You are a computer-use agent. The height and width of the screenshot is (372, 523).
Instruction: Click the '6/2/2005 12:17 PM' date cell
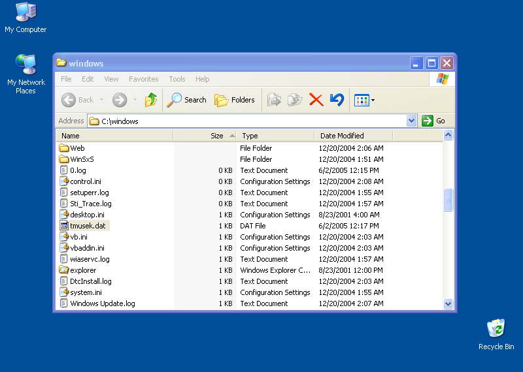348,226
